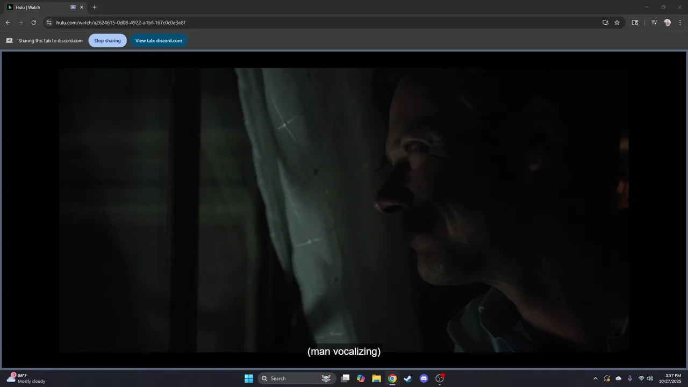Viewport: 688px width, 387px height.
Task: Open Steam from the taskbar
Action: [408, 378]
